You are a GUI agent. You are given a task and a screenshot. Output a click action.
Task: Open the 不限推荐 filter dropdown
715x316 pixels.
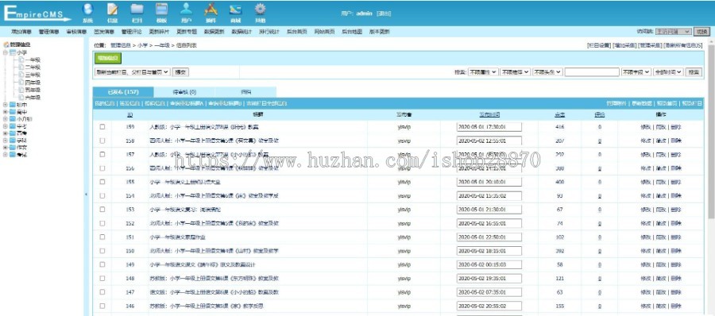coord(516,72)
